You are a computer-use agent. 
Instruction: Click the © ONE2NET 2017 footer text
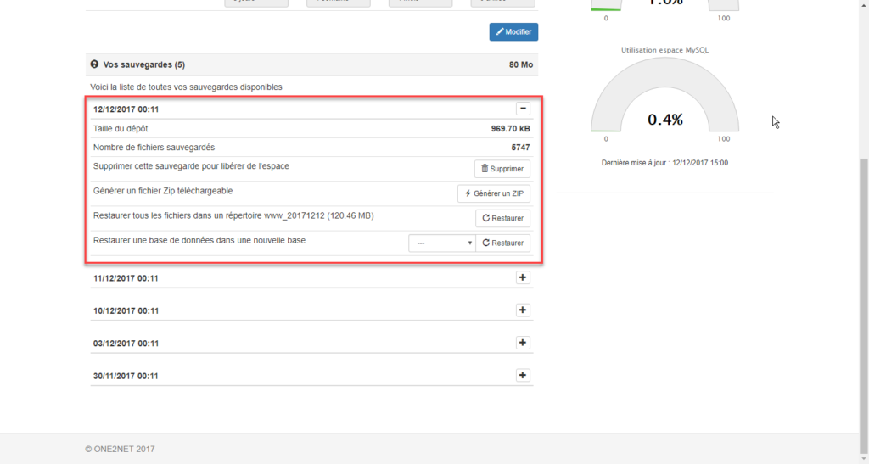(120, 449)
